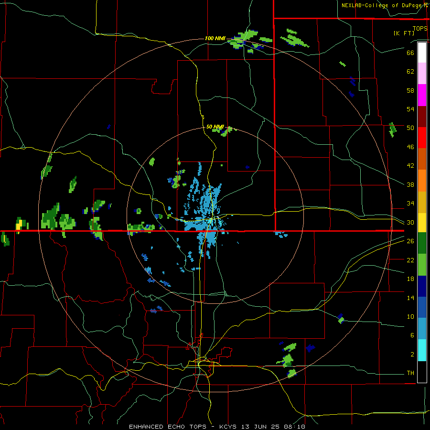Select the '100 NMI' range ring label
The width and height of the screenshot is (430, 430).
click(x=215, y=38)
